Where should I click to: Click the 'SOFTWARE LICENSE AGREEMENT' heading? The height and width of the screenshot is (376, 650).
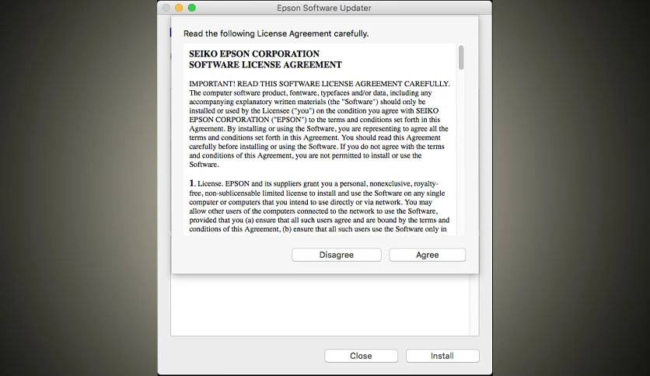pyautogui.click(x=265, y=64)
